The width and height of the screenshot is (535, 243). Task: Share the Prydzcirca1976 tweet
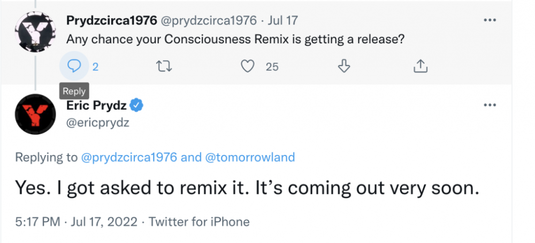click(421, 66)
